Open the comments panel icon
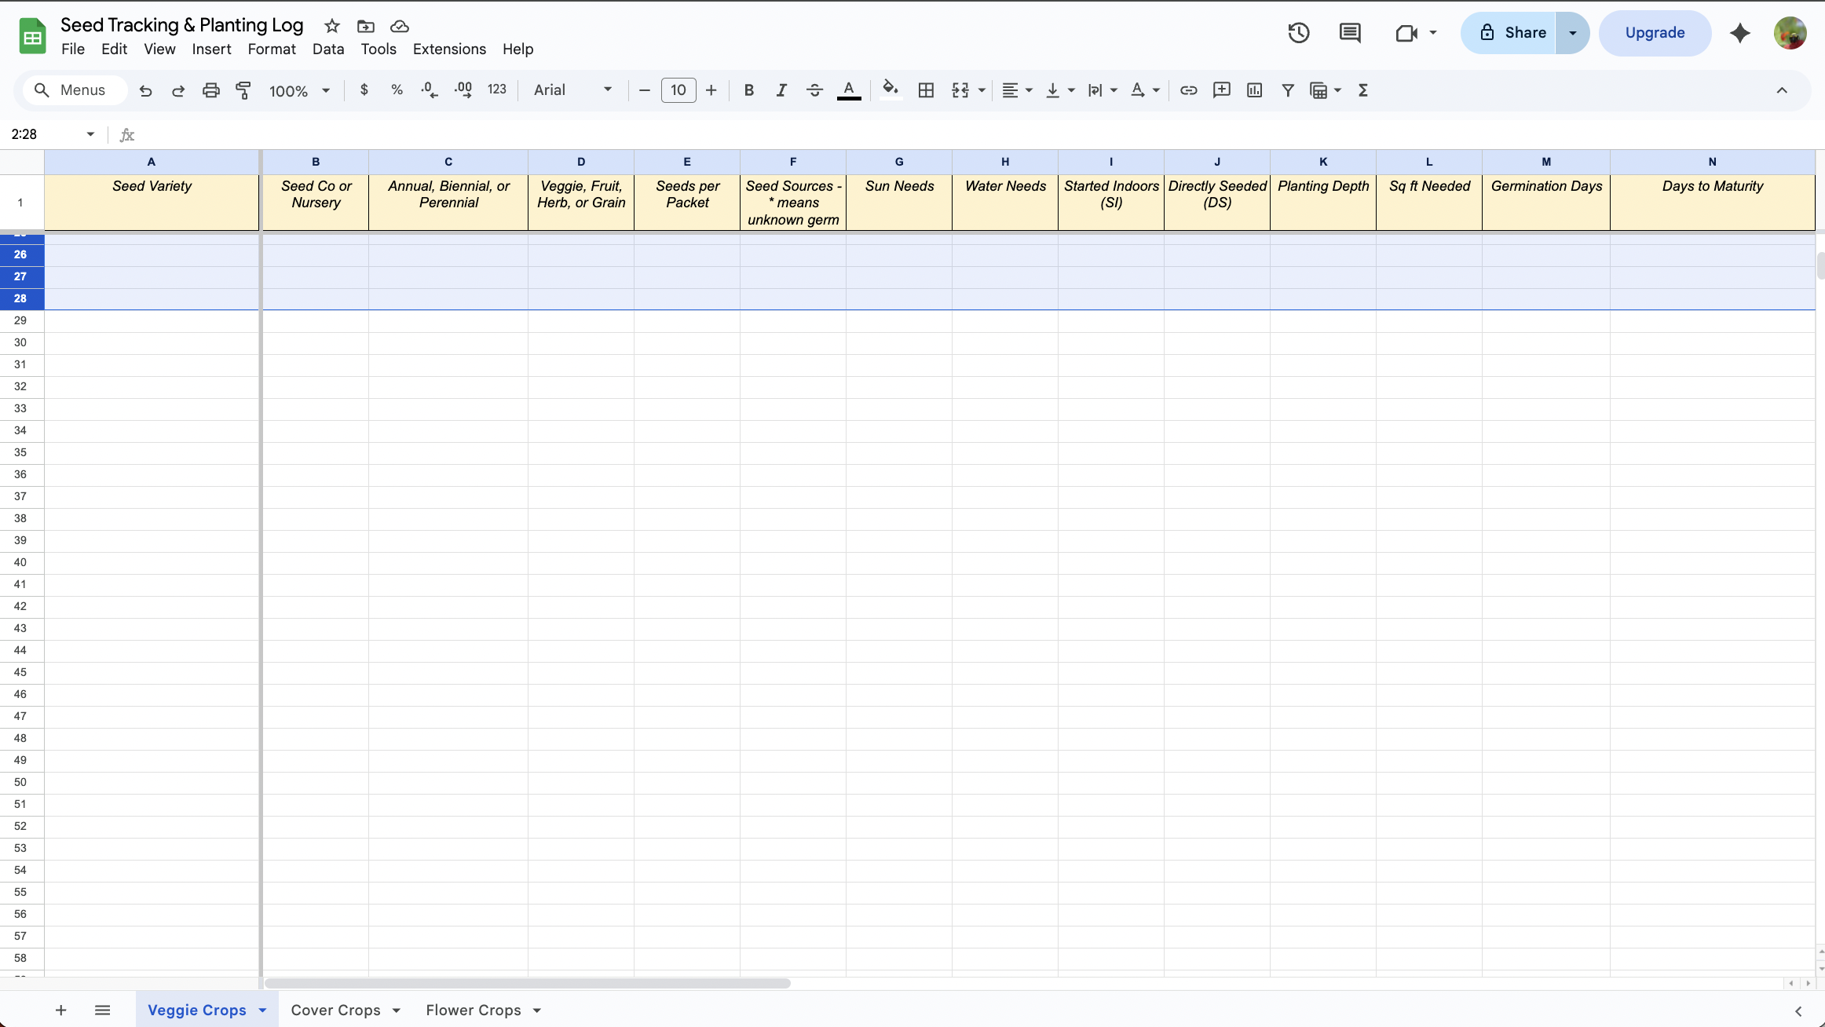Screen dimensions: 1825x1027 tap(1350, 33)
